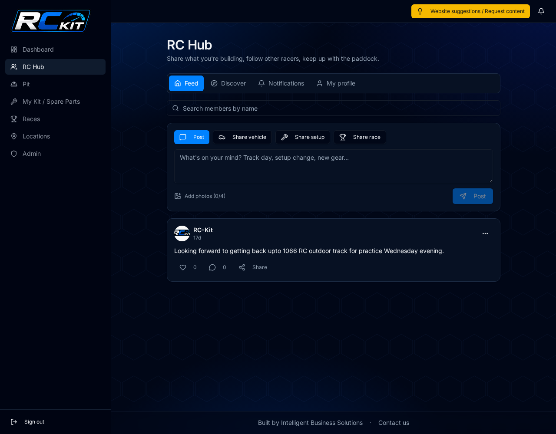Open the Contact us link

[394, 423]
